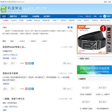Open 个人中心 in the nav bar
This screenshot has height=112, width=112.
80,16
